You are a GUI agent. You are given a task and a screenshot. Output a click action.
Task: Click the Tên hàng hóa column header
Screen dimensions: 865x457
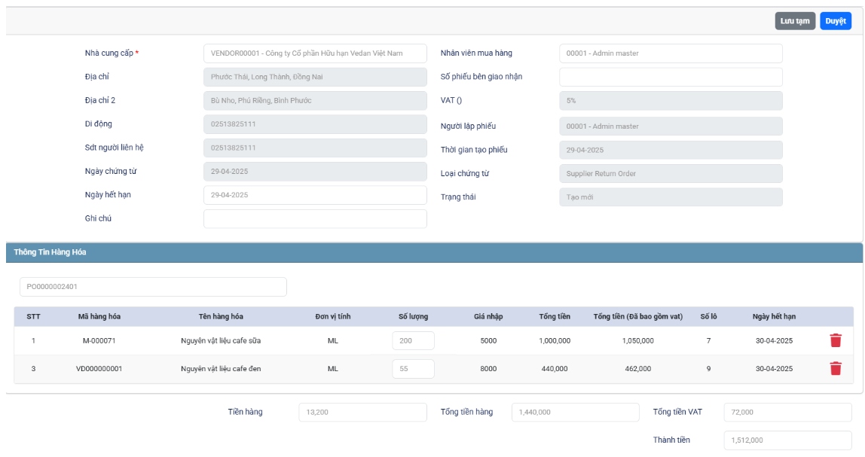(x=221, y=316)
